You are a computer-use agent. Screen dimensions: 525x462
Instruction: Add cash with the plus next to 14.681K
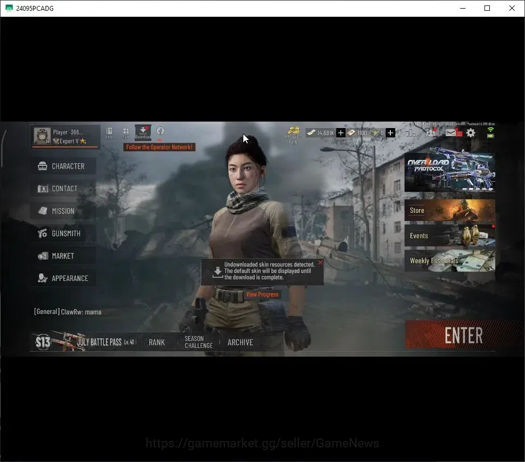tap(341, 133)
